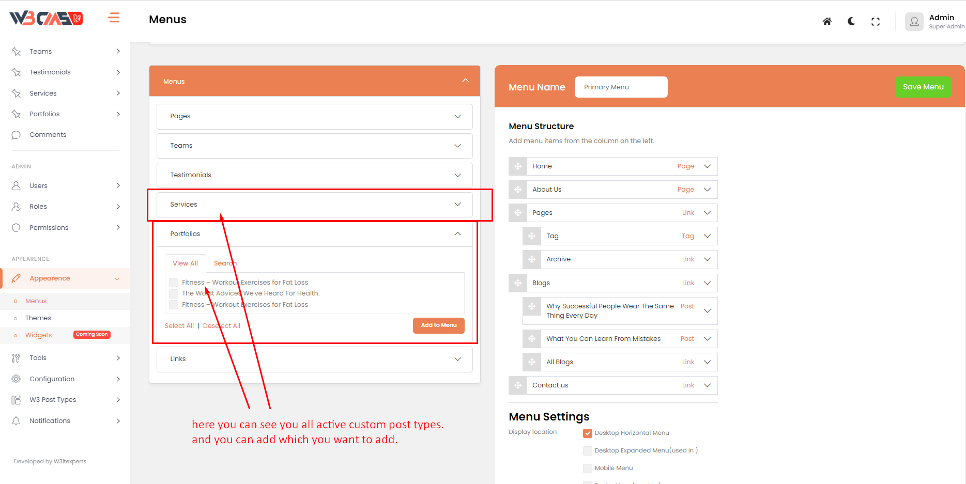Enable the Mobile Menu checkbox
Screen dimensions: 966x484
[588, 469]
